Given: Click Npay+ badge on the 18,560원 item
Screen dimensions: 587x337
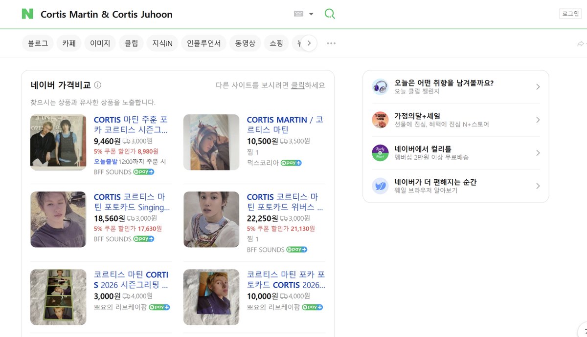Looking at the screenshot, I should point(144,239).
